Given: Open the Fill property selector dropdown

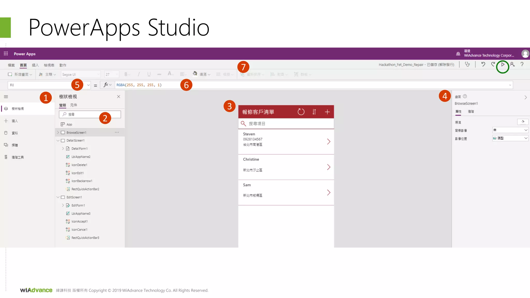Looking at the screenshot, I should 49,85.
